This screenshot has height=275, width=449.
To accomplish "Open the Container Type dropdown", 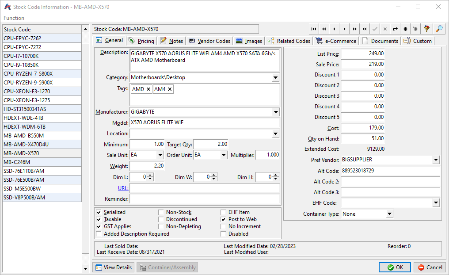I will (389, 214).
